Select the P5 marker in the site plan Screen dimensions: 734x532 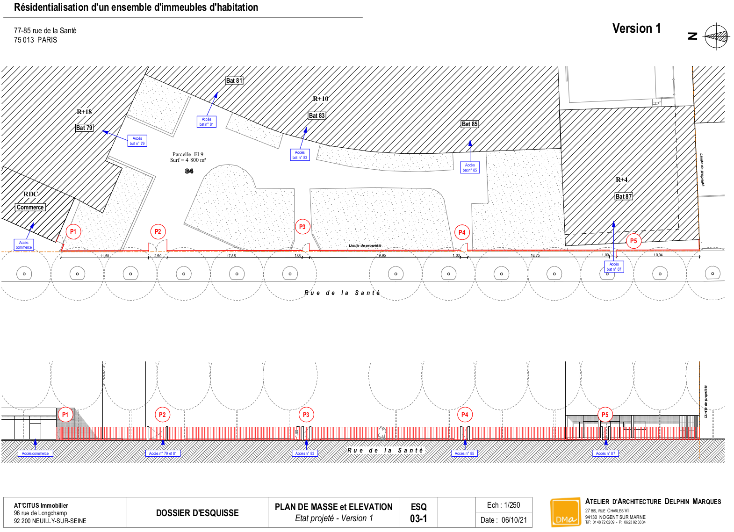tap(633, 241)
